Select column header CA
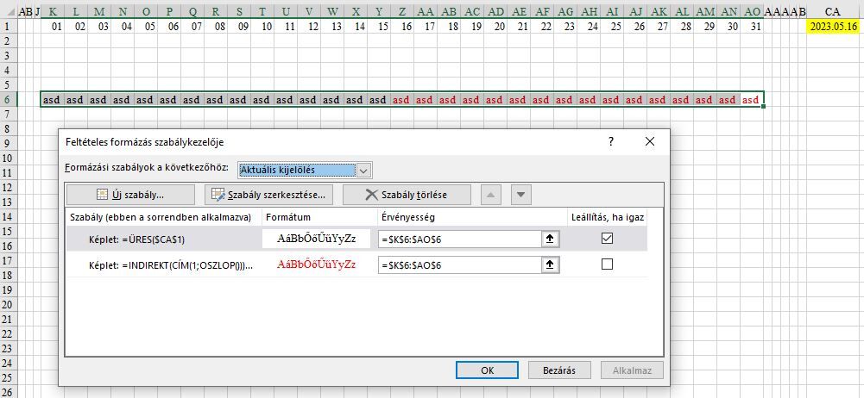 [833, 11]
